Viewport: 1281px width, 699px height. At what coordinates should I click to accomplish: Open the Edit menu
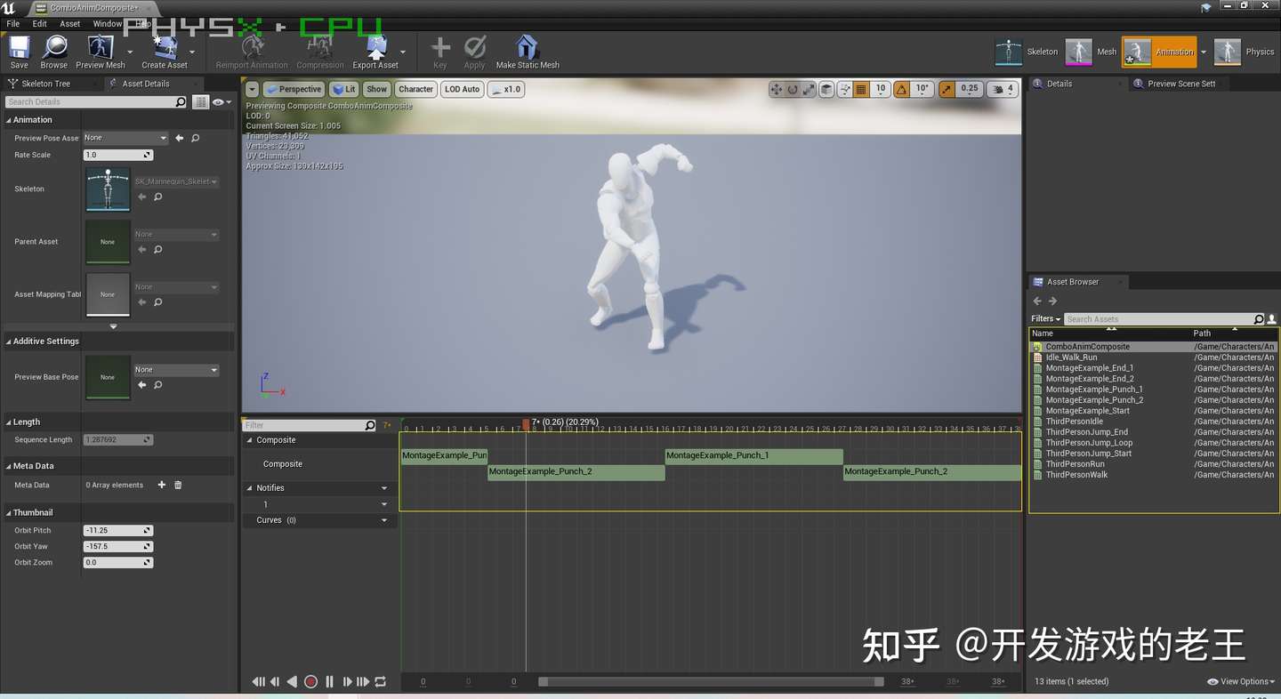[40, 24]
